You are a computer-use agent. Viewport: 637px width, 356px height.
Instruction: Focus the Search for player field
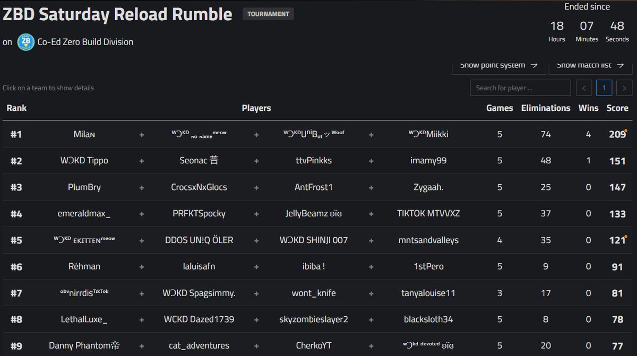point(520,88)
